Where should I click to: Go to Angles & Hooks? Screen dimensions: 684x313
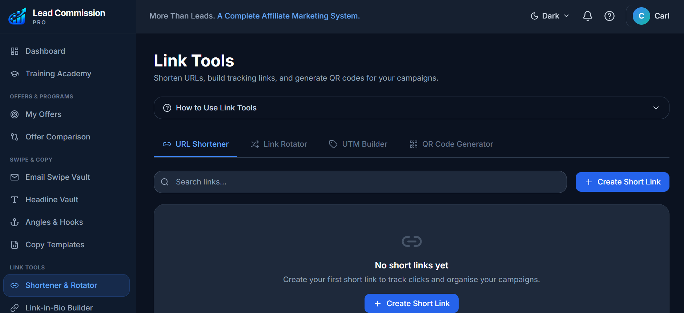coord(67,222)
